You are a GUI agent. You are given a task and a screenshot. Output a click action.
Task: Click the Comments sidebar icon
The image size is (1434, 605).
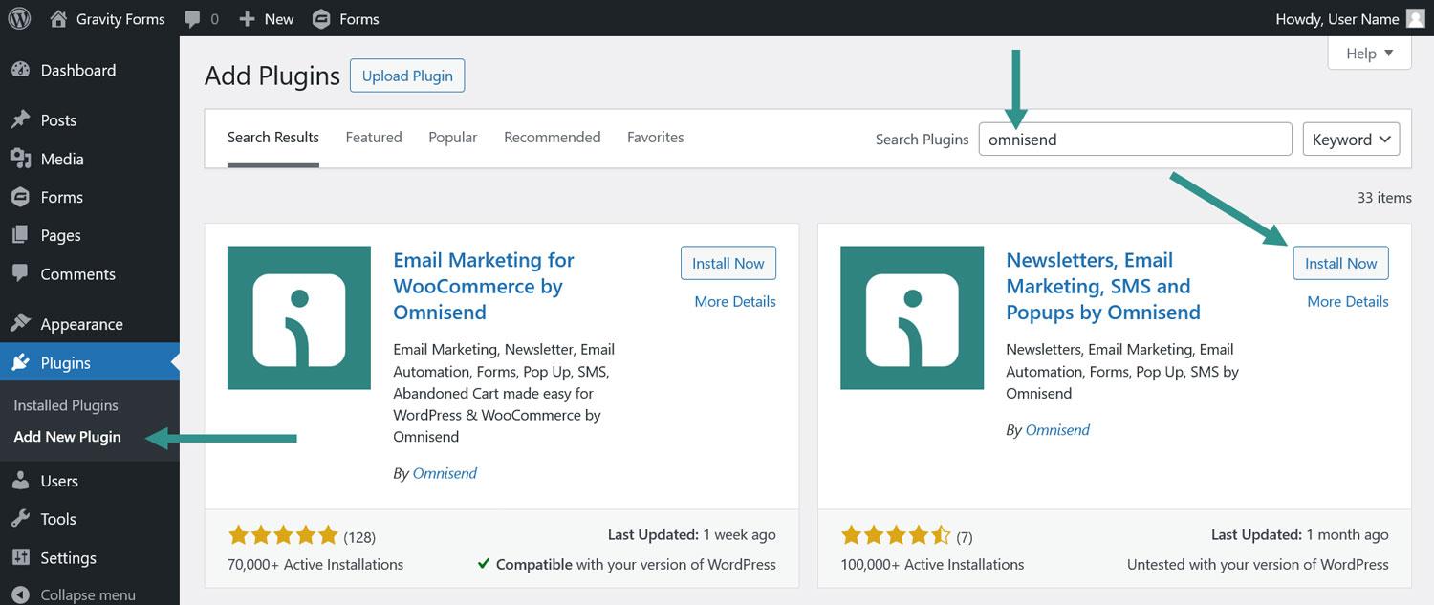point(20,273)
